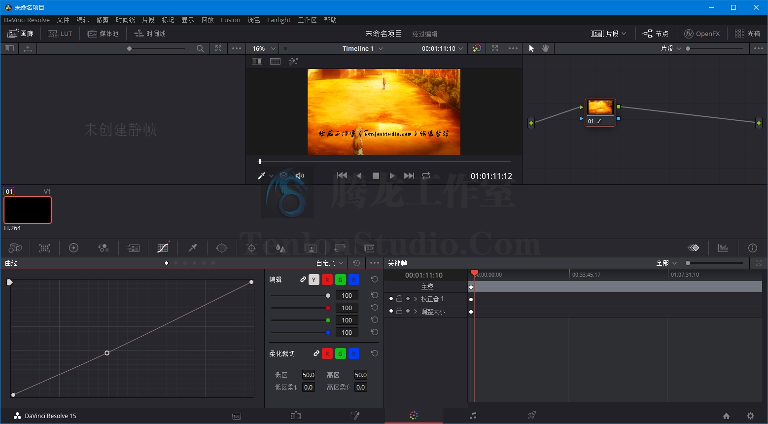Open the 工作区 menu
Viewport: 768px width, 424px height.
pos(307,20)
